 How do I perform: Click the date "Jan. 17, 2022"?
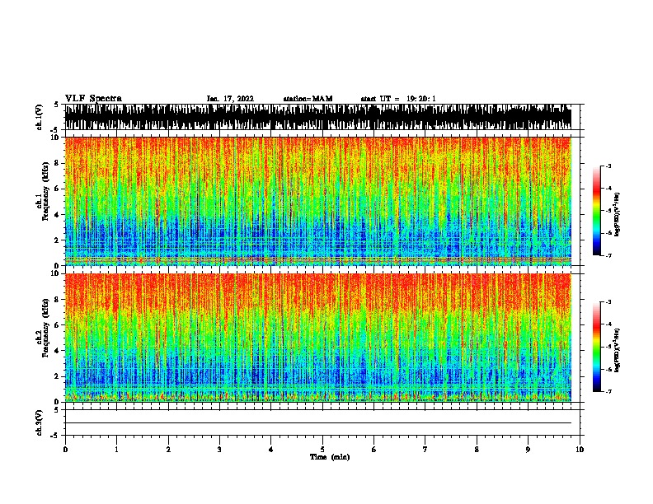230,99
